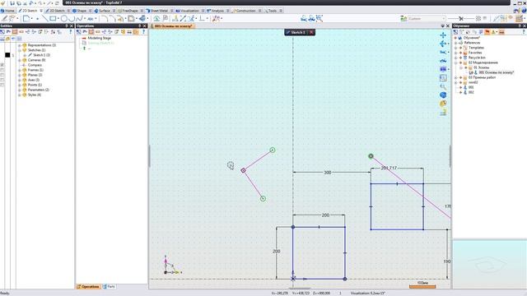Screen dimensions: 527x296
Task: Click the line style cross icon in top toolbar
Action: (461, 18)
